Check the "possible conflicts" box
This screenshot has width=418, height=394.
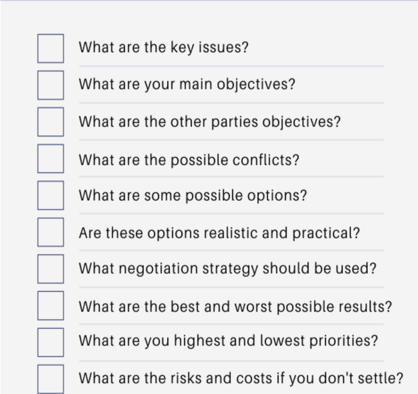tap(51, 158)
